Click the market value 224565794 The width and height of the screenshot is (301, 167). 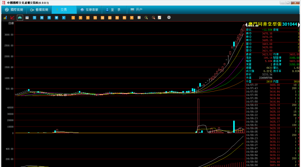click(x=266, y=78)
